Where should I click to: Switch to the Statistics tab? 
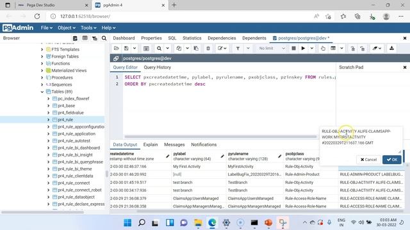tap(192, 38)
